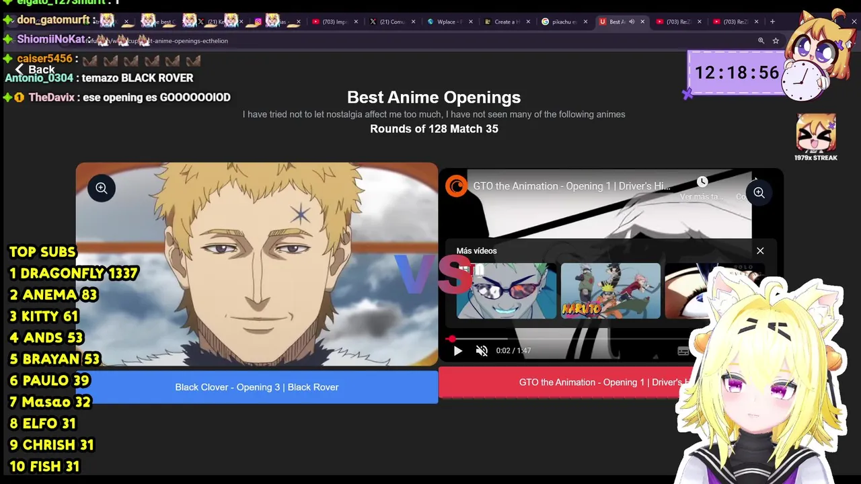Click the 6 PAULO 39 top sub entry
Image resolution: width=861 pixels, height=484 pixels.
(49, 380)
